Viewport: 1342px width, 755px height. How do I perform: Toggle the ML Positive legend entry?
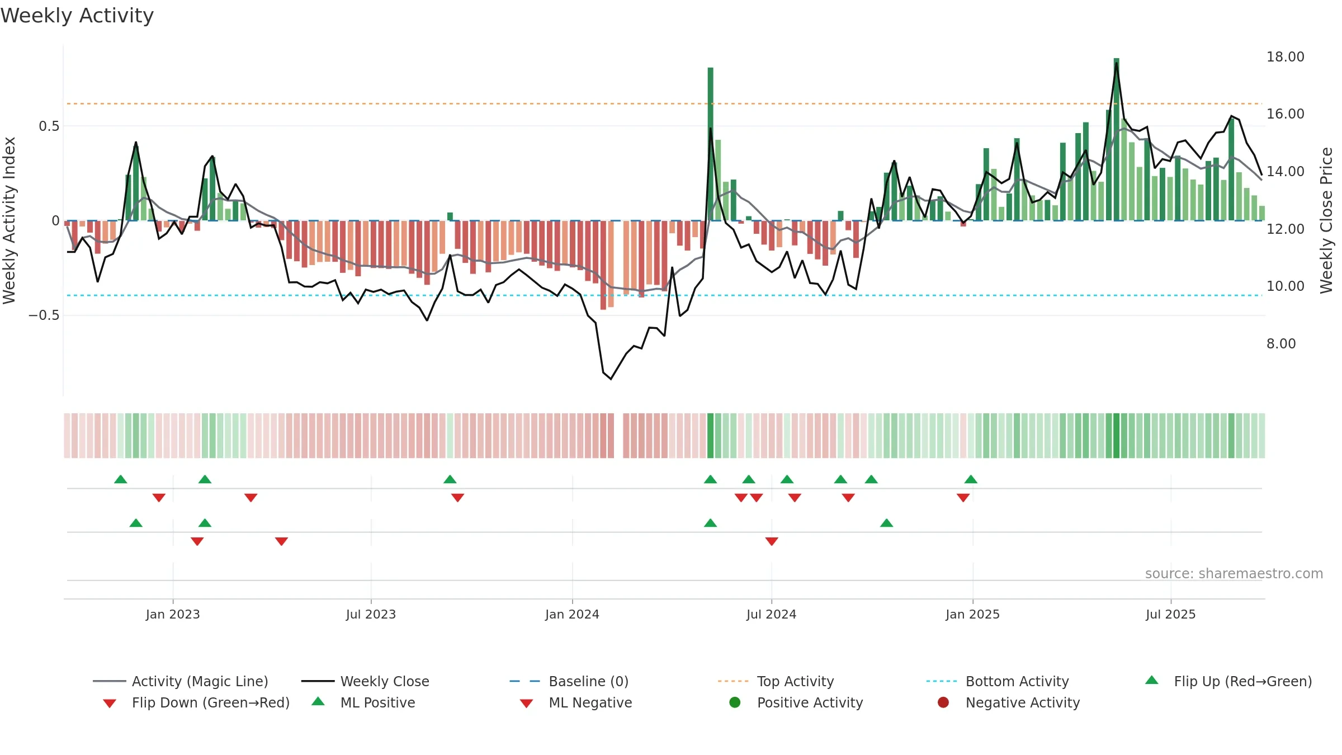pos(363,702)
